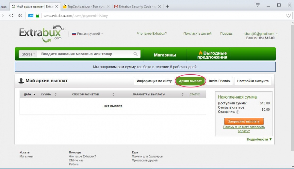Open the Invite Friends tab
The height and width of the screenshot is (169, 294).
click(x=220, y=81)
